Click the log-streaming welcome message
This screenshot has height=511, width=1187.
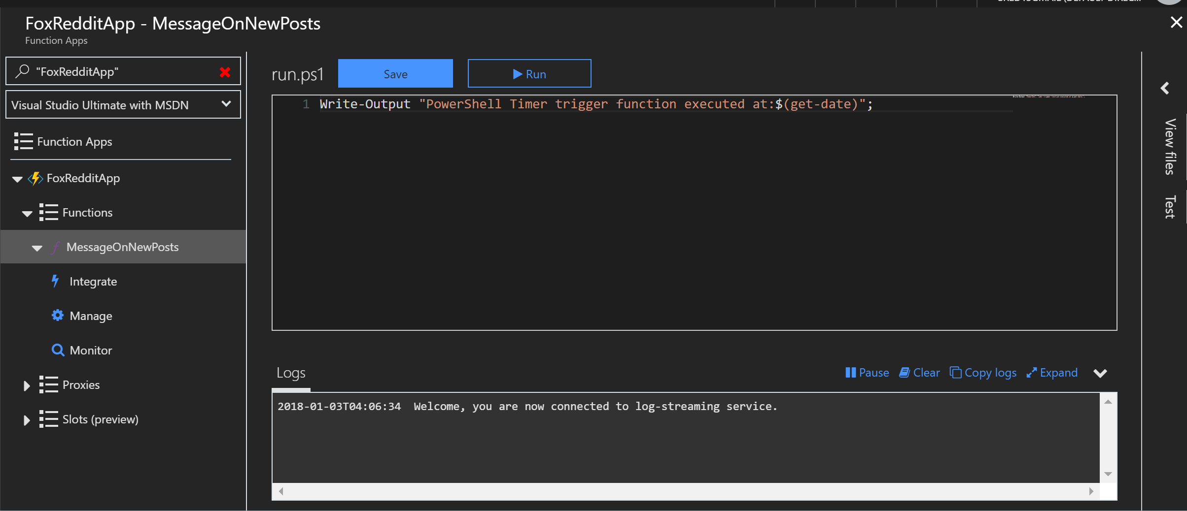595,406
